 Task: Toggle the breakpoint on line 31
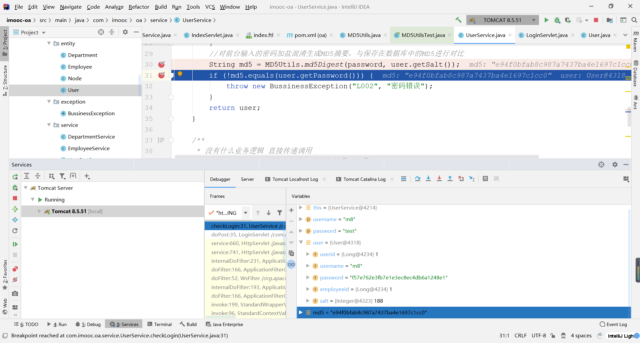(x=162, y=75)
